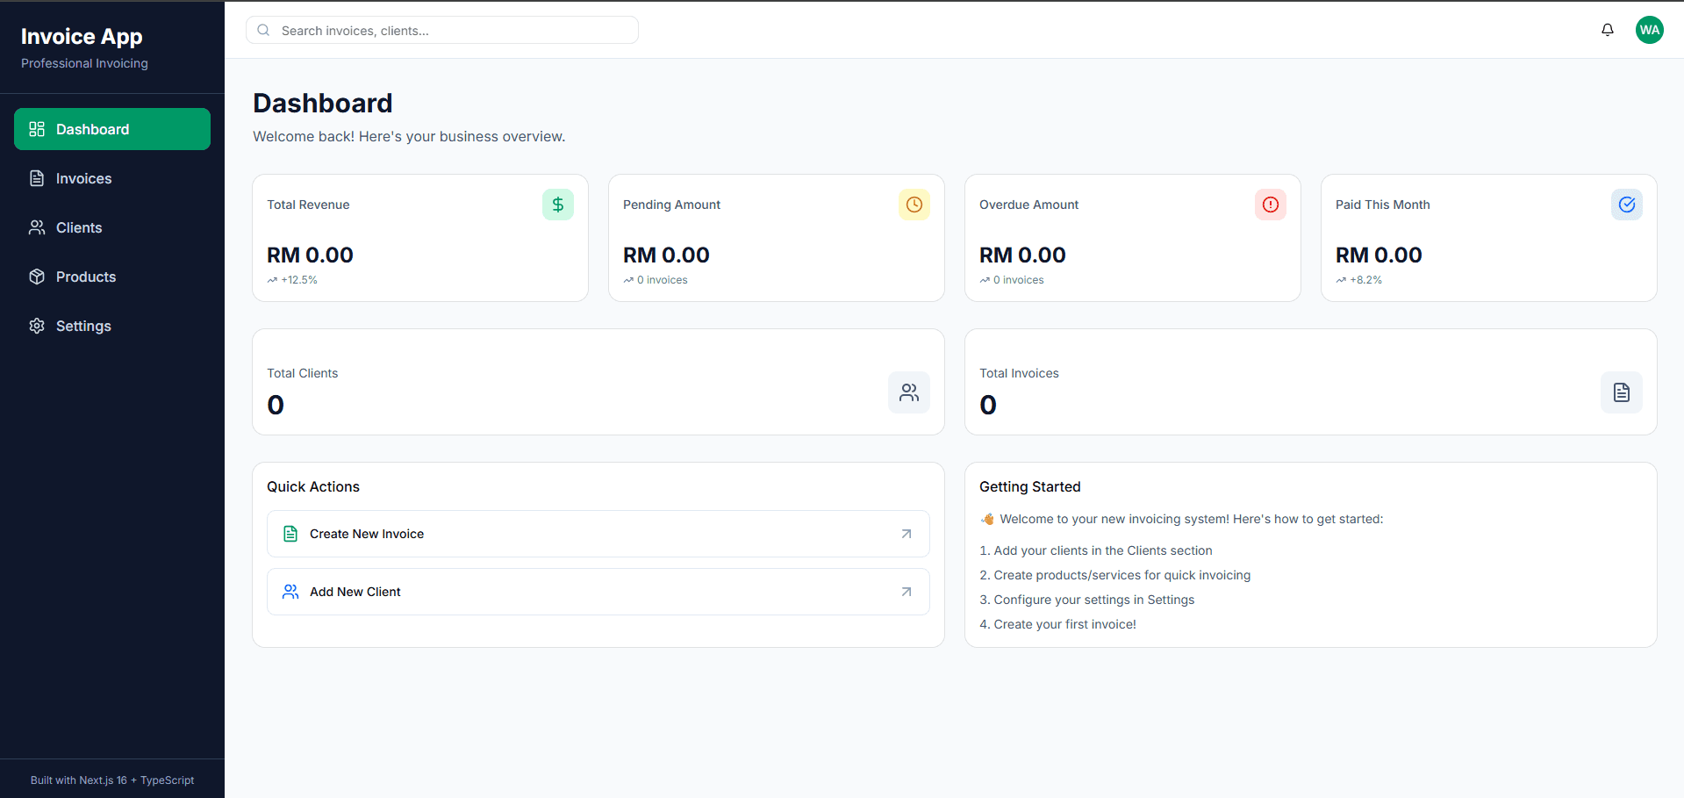The width and height of the screenshot is (1684, 798).
Task: Click the arrow icon next to Create New Invoice
Action: point(906,533)
